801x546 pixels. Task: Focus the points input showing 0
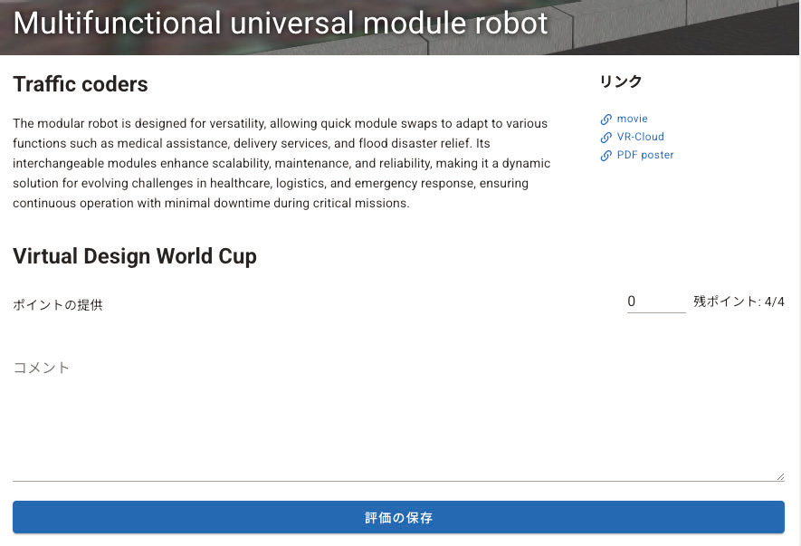pos(655,302)
